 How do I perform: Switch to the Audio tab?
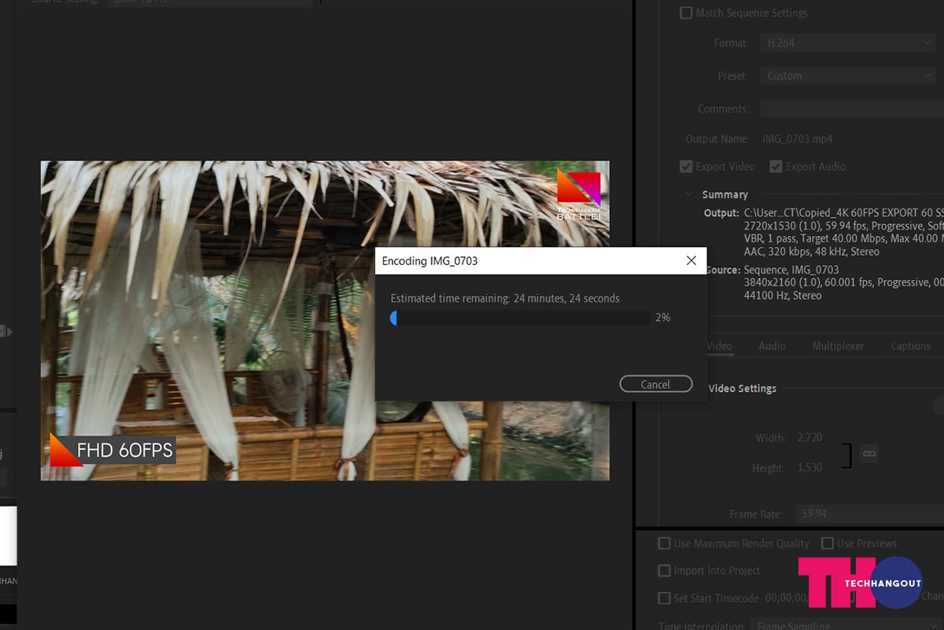[x=772, y=346]
